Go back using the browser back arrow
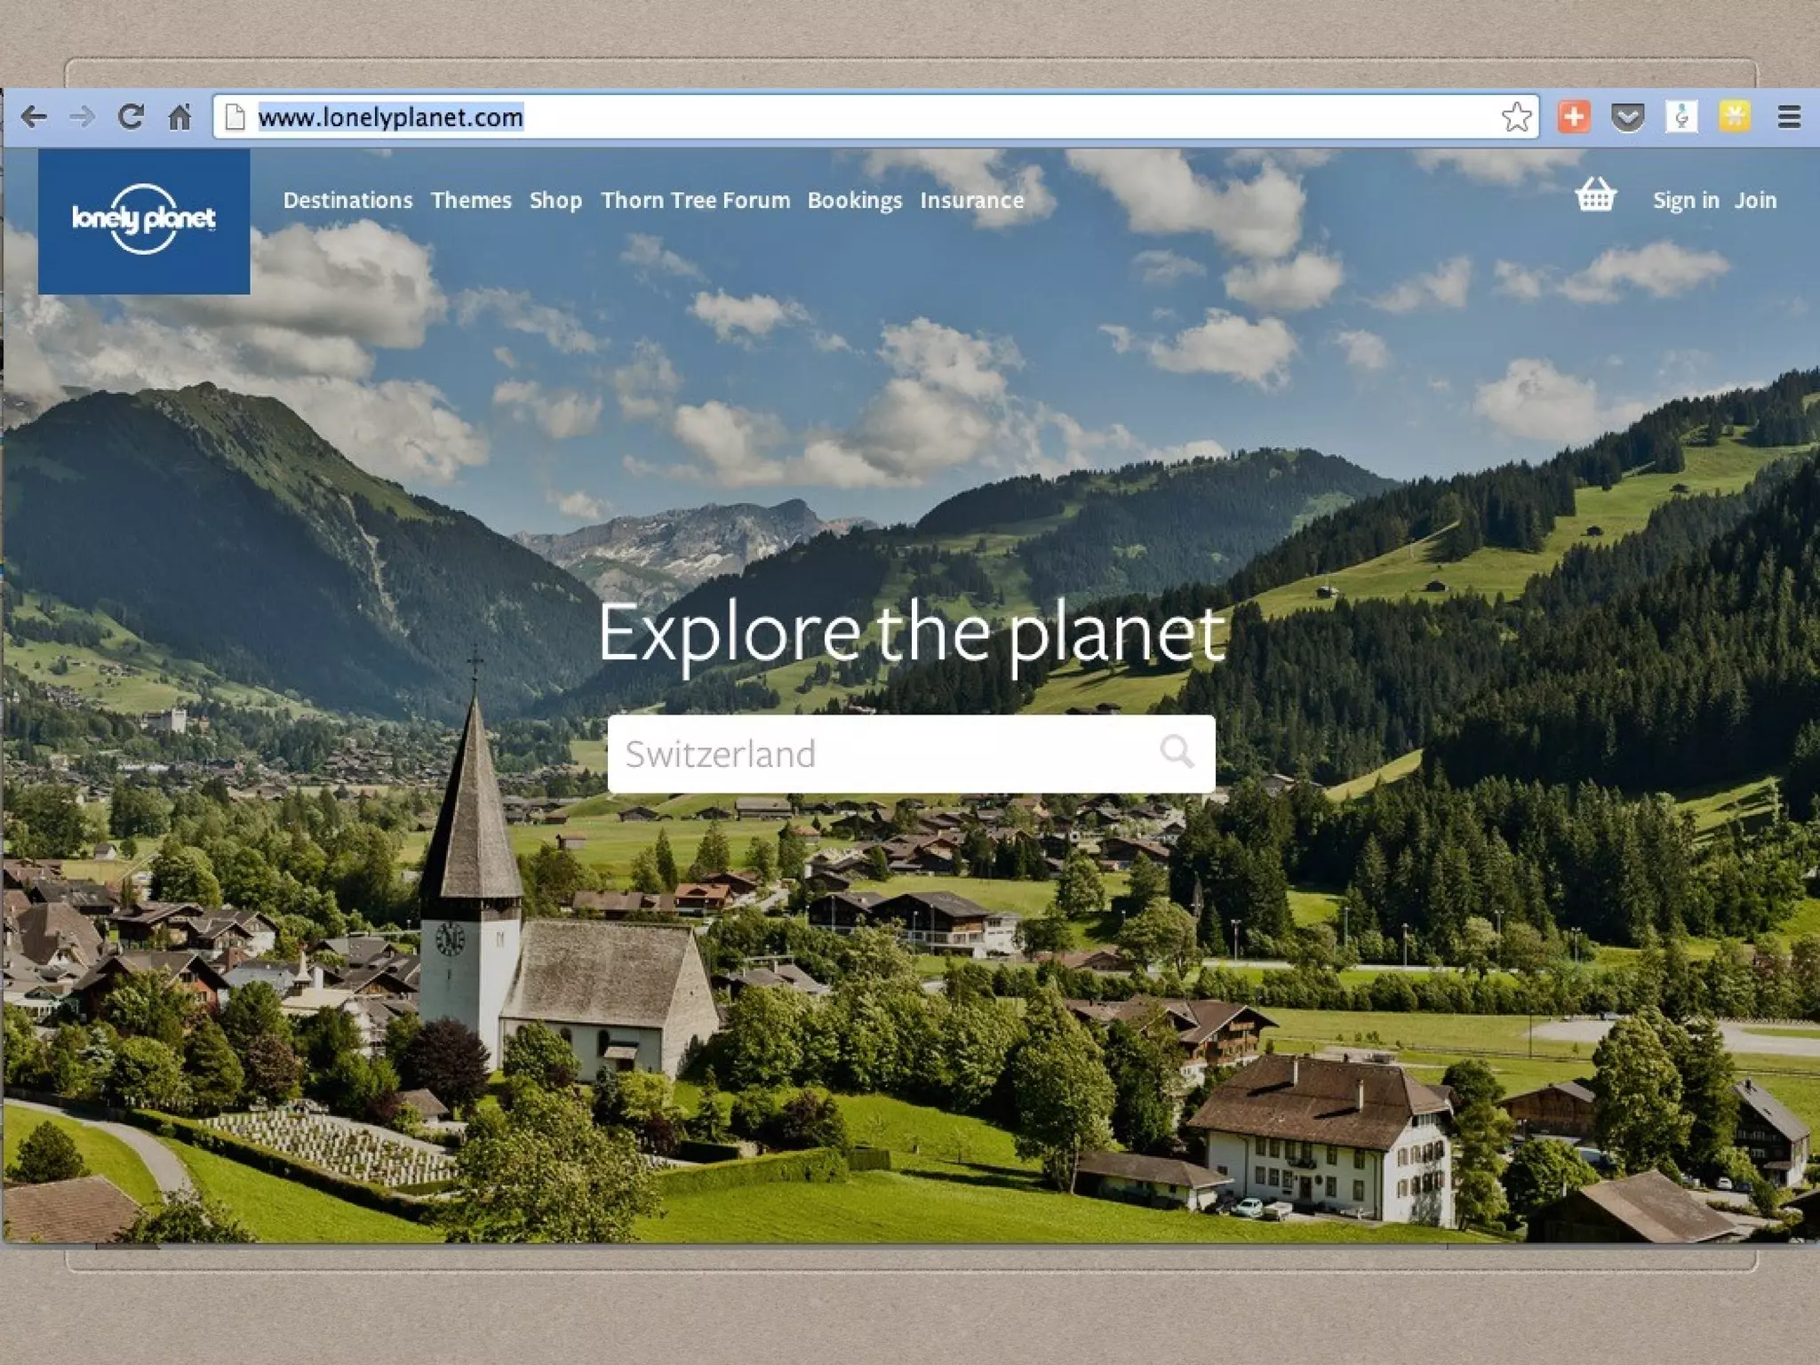 pyautogui.click(x=34, y=116)
